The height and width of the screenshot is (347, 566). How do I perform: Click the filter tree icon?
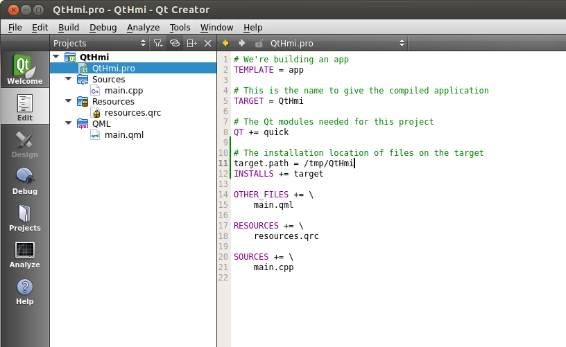coord(158,44)
